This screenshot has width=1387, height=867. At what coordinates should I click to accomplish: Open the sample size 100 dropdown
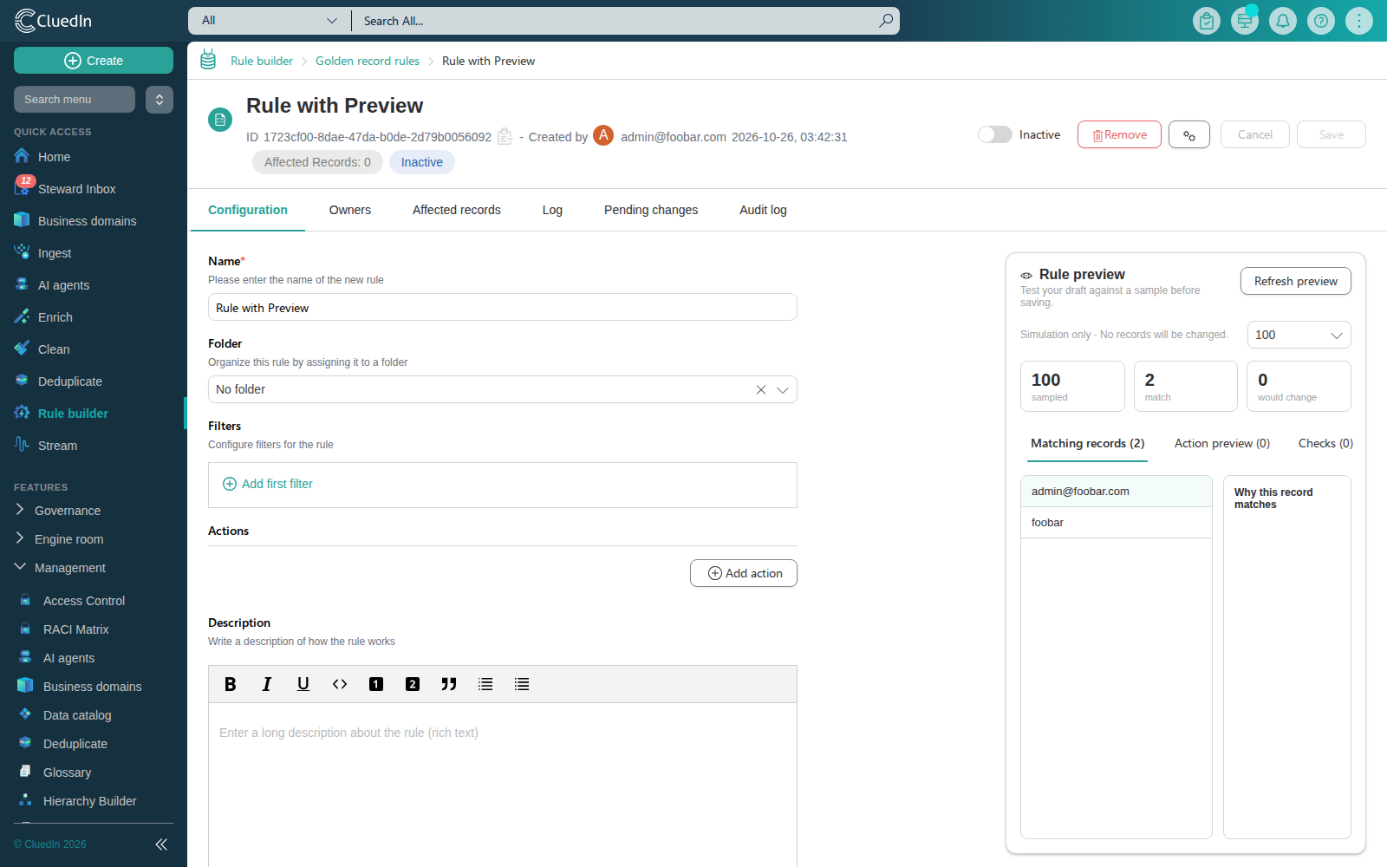coord(1299,335)
